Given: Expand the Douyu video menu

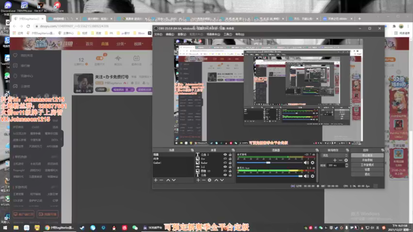Looking at the screenshot, I should (x=138, y=44).
